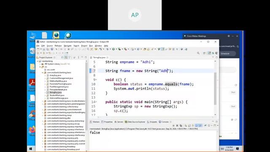
Task: Open the Project menu
Action: pos(84,46)
